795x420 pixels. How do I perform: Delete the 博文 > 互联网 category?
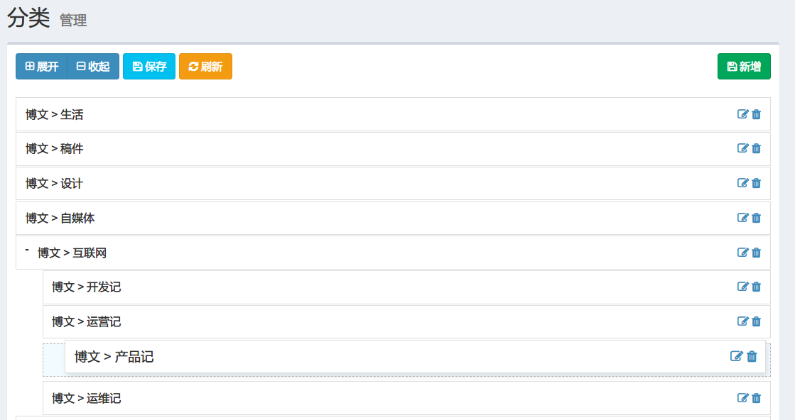coord(756,253)
